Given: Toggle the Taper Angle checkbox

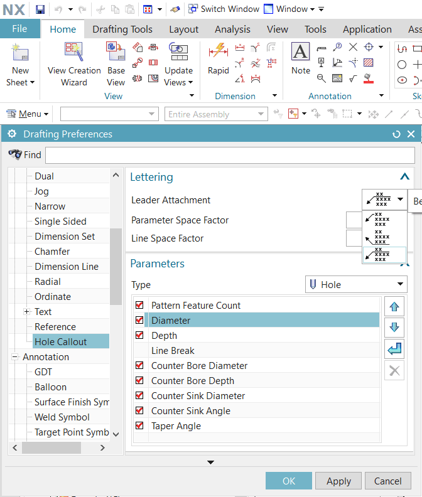Looking at the screenshot, I should [x=139, y=425].
